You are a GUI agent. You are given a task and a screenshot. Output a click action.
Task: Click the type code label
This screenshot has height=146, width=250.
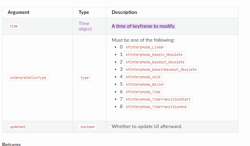coord(85,78)
